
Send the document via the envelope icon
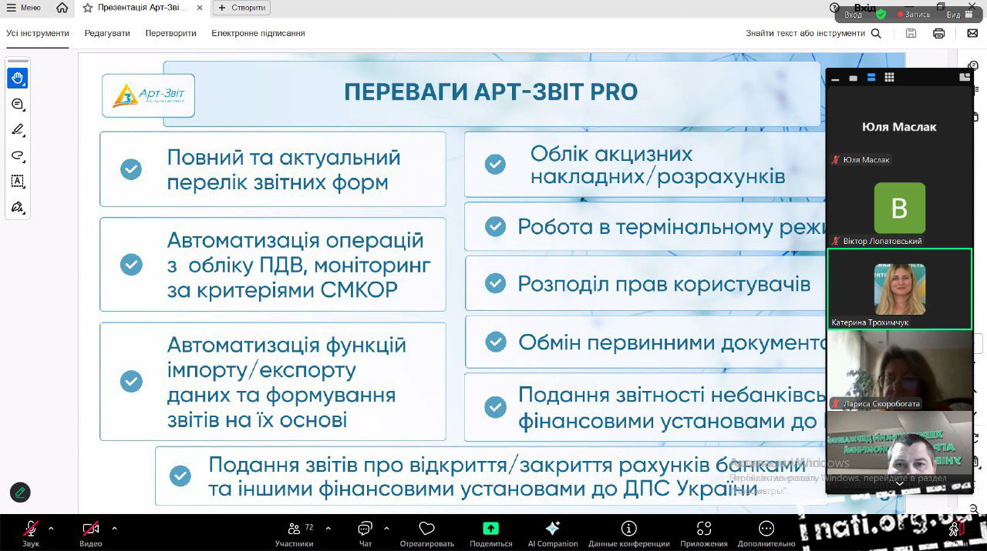[973, 34]
